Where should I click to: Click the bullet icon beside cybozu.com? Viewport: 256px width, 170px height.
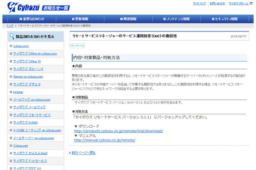click(10, 46)
